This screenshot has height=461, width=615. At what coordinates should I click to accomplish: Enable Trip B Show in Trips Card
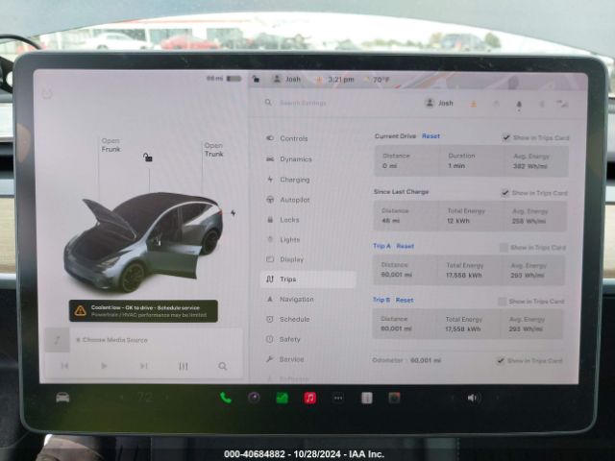(x=502, y=301)
